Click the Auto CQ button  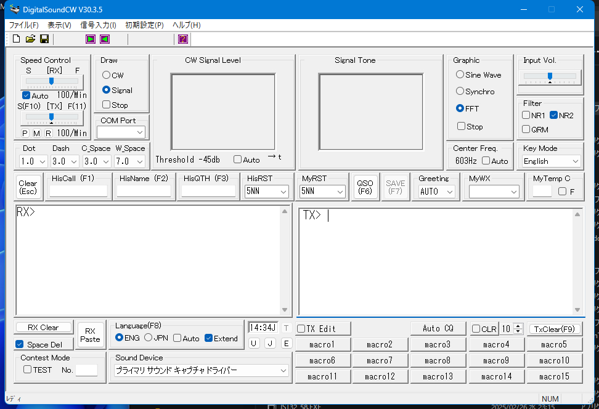pos(438,329)
